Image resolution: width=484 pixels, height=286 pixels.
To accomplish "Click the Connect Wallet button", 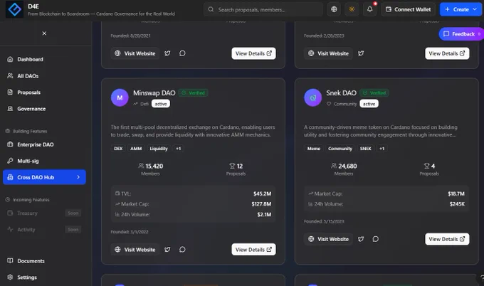I will pyautogui.click(x=408, y=9).
